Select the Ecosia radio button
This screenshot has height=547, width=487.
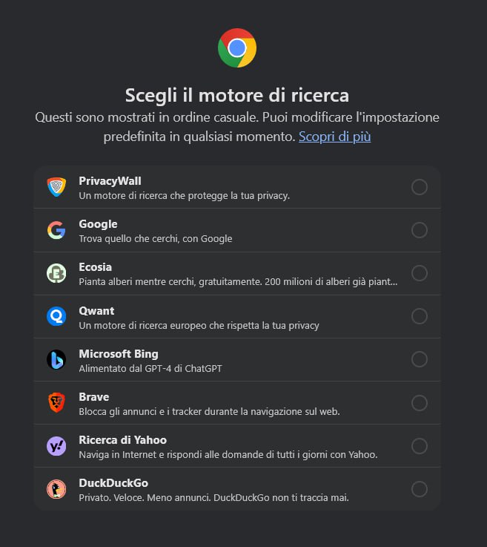[420, 273]
